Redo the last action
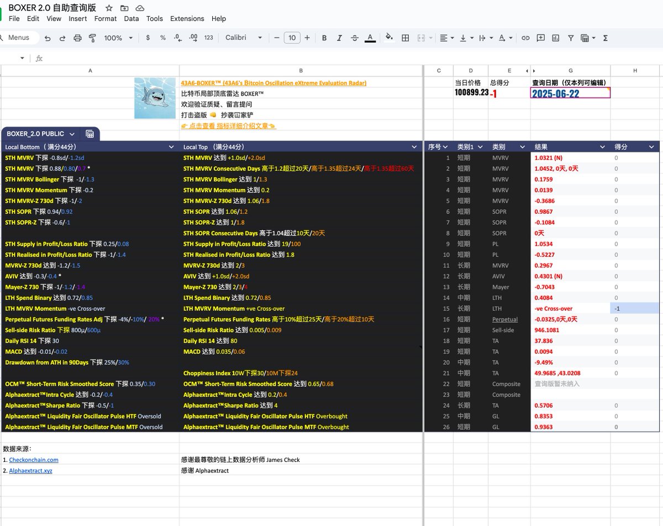 (x=62, y=38)
